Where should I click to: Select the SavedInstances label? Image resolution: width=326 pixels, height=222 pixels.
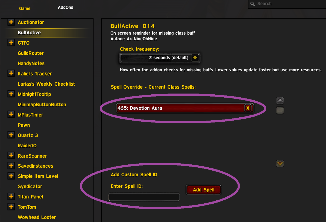coord(35,166)
